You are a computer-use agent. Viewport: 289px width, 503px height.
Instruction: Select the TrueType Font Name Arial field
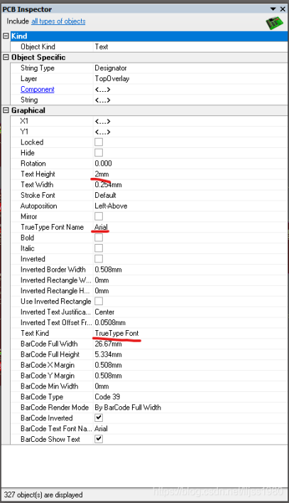(x=190, y=227)
